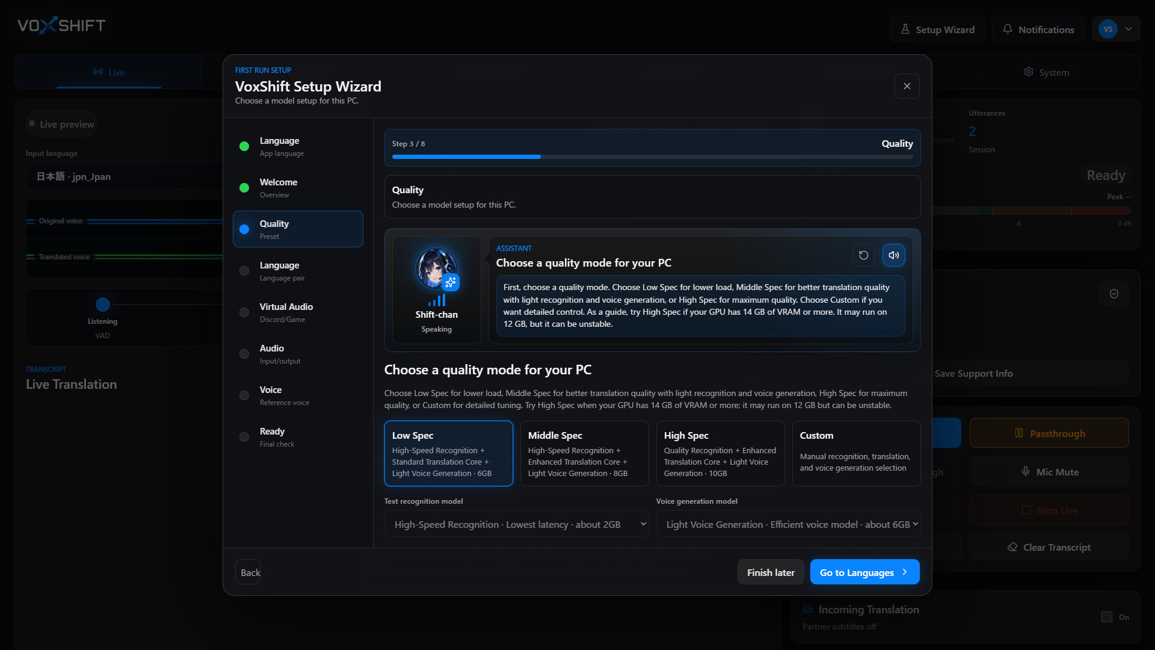This screenshot has height=650, width=1155.
Task: Click the arrow on Go to Languages
Action: point(904,572)
